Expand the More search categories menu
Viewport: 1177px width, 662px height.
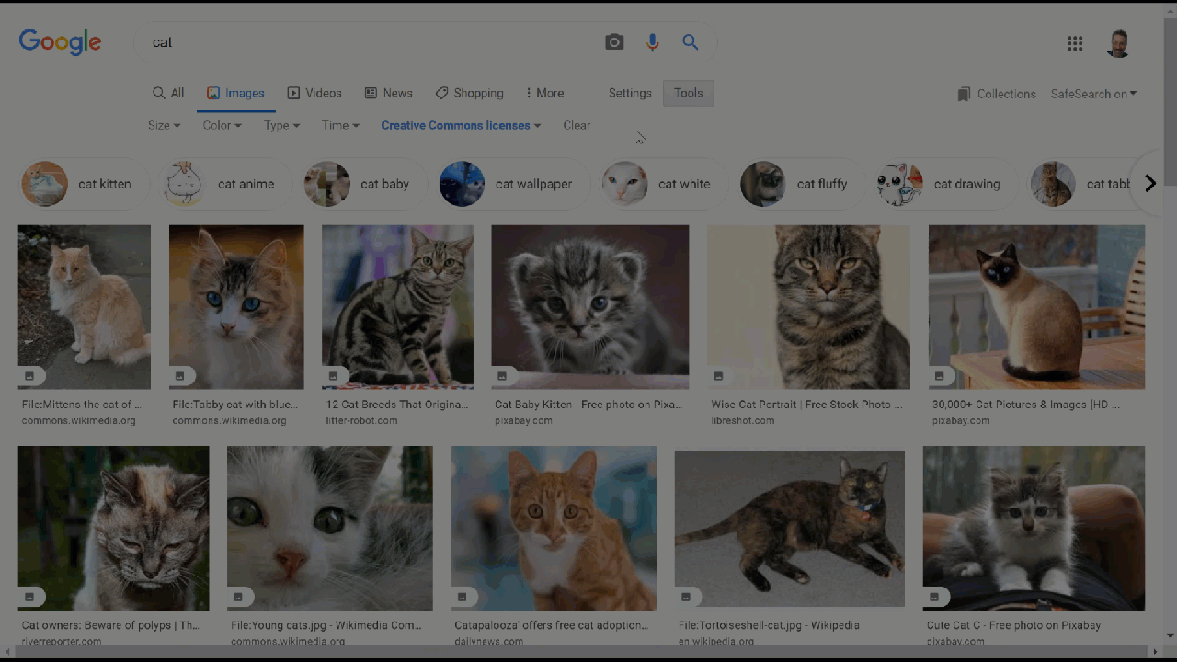pyautogui.click(x=544, y=93)
